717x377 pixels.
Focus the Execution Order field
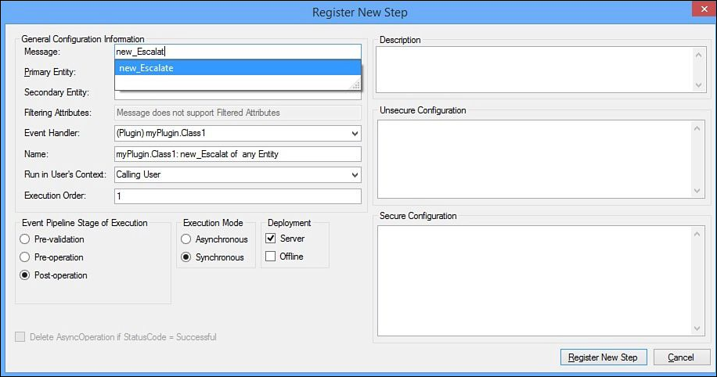(237, 196)
